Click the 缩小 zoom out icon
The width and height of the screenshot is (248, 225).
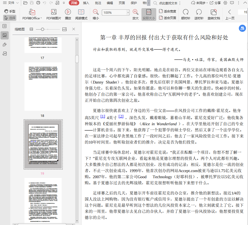pyautogui.click(x=96, y=12)
